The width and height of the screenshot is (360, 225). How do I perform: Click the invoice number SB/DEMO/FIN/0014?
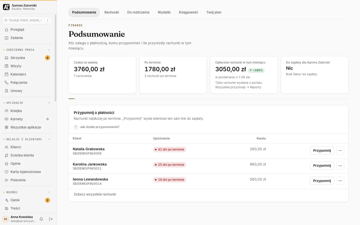[x=87, y=184]
